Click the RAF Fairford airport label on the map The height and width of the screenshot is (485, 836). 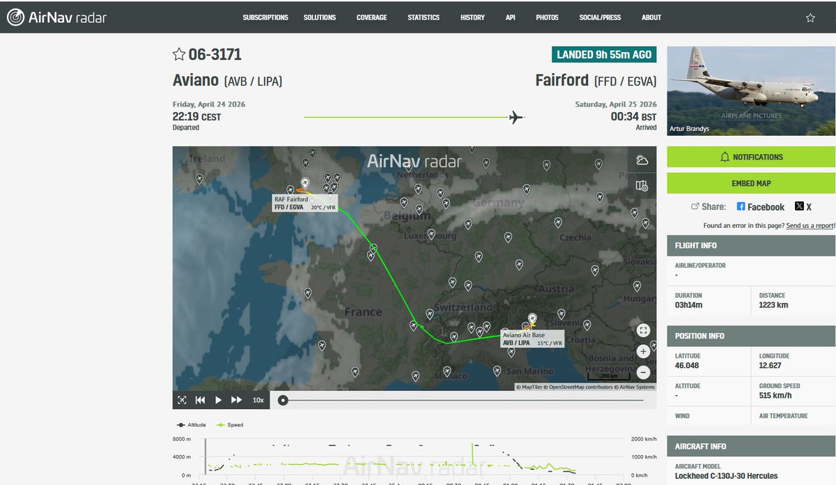(x=305, y=203)
